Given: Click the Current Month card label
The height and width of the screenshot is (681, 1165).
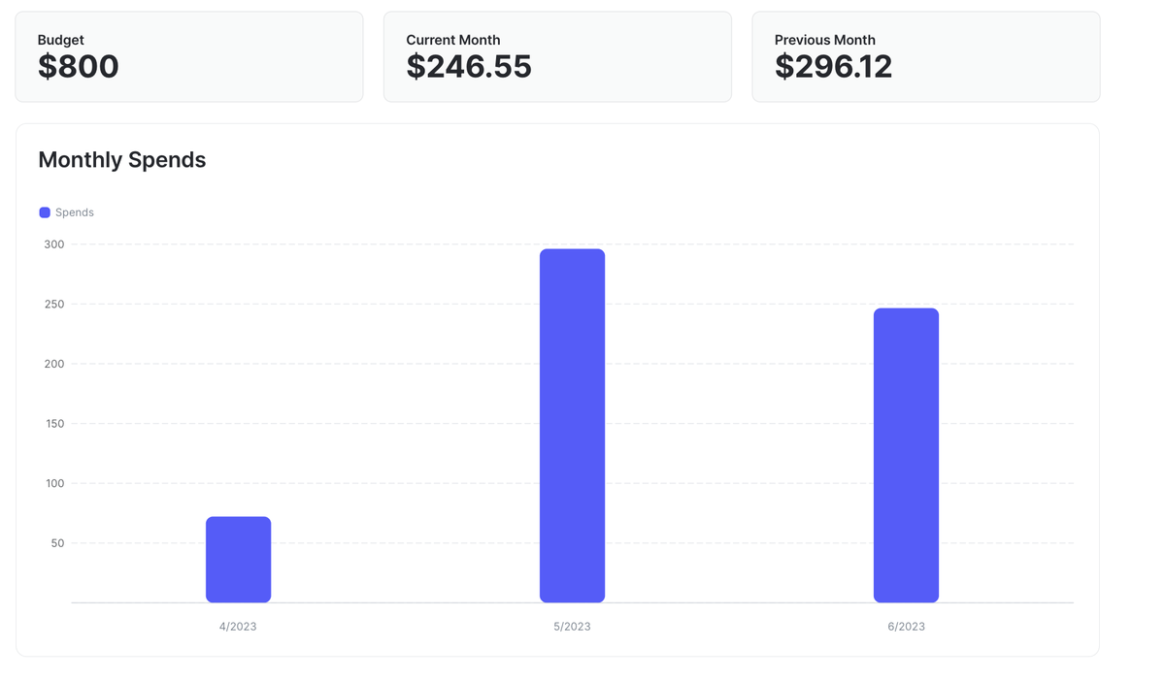Looking at the screenshot, I should pyautogui.click(x=453, y=40).
